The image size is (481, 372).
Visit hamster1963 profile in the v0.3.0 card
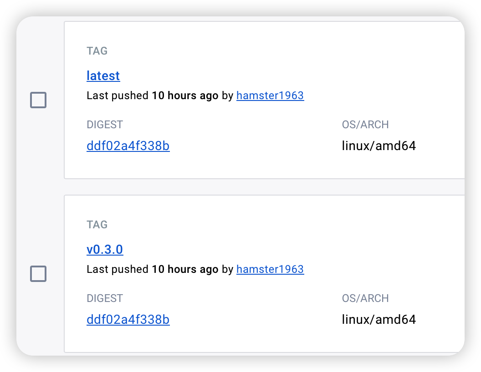(270, 269)
